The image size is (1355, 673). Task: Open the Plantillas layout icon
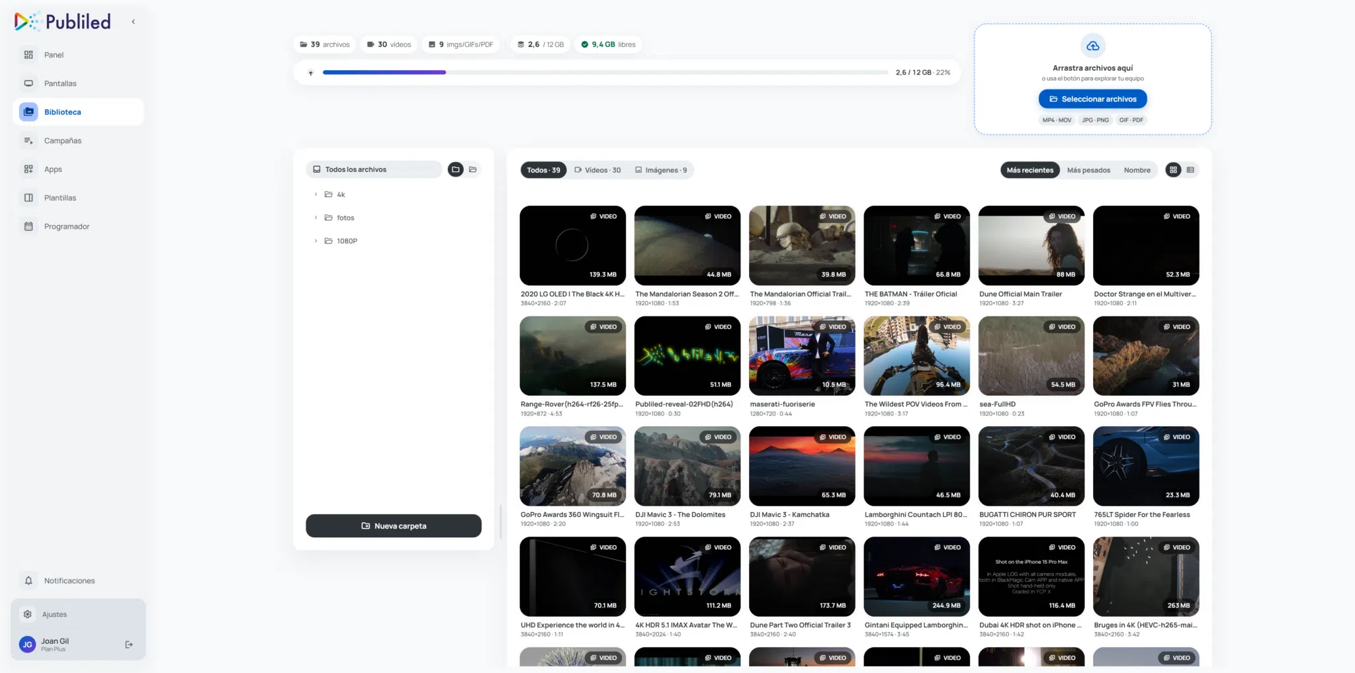click(x=28, y=198)
